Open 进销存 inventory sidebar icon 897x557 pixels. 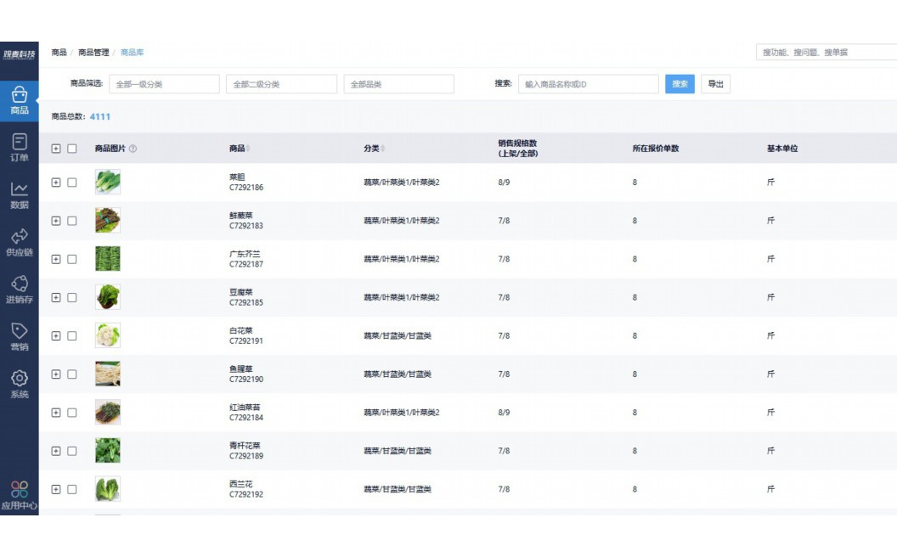[x=19, y=290]
